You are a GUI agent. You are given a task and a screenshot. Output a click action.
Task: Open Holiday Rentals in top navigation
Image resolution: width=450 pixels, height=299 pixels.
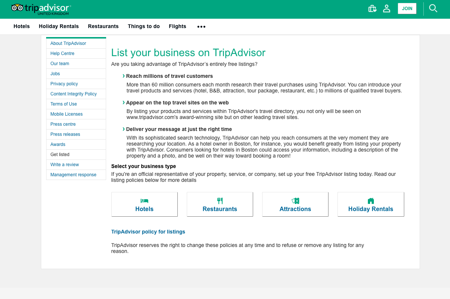[x=59, y=26]
